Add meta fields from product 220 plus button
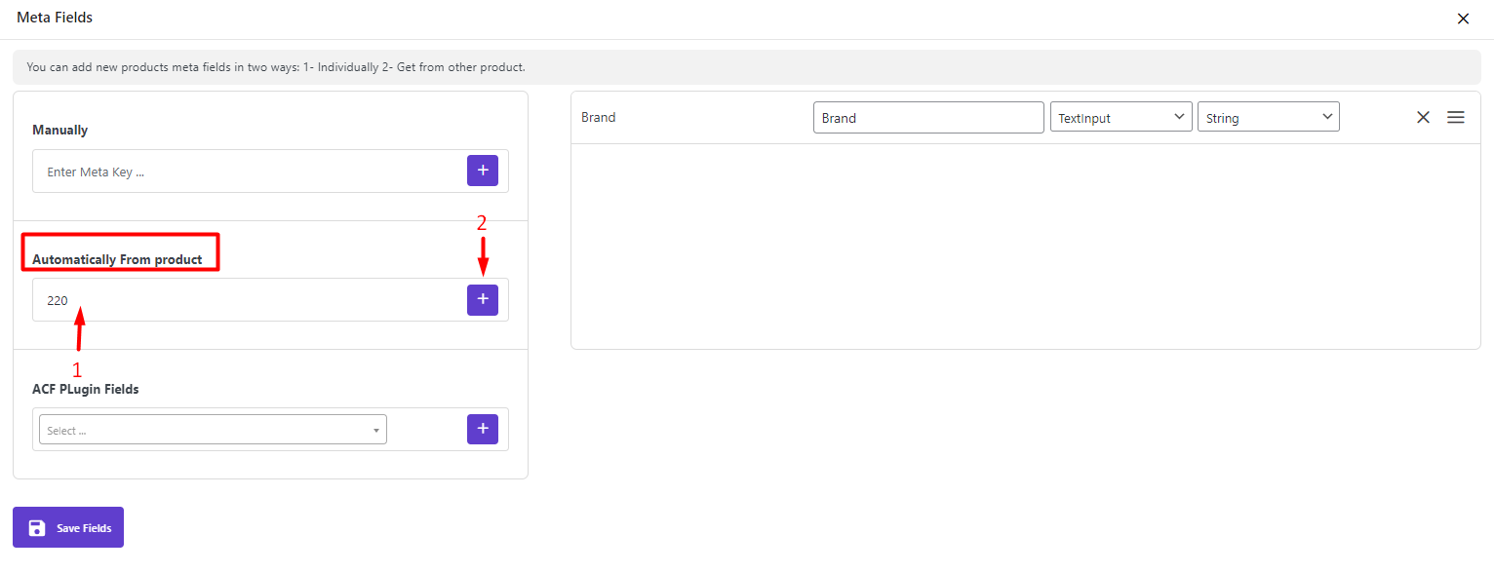Image resolution: width=1494 pixels, height=573 pixels. point(483,299)
